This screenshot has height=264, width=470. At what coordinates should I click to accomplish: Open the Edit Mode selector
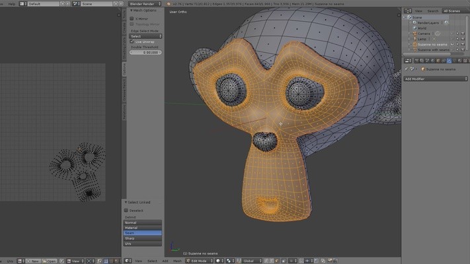pyautogui.click(x=199, y=261)
